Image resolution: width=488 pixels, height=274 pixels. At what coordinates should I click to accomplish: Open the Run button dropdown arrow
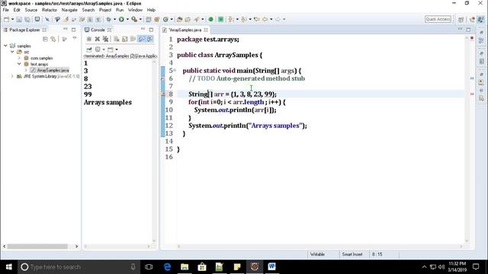127,19
